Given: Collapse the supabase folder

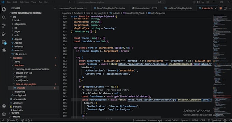Looking at the screenshot, I should pyautogui.click(x=11, y=58).
